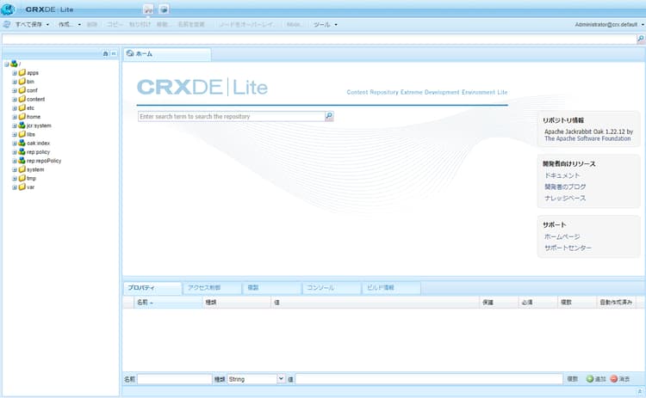The image size is (646, 398).
Task: Click the auto-created column header
Action: [x=616, y=303]
